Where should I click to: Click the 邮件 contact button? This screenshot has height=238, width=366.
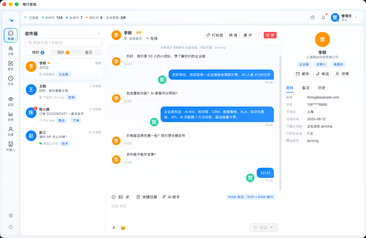pyautogui.click(x=303, y=74)
